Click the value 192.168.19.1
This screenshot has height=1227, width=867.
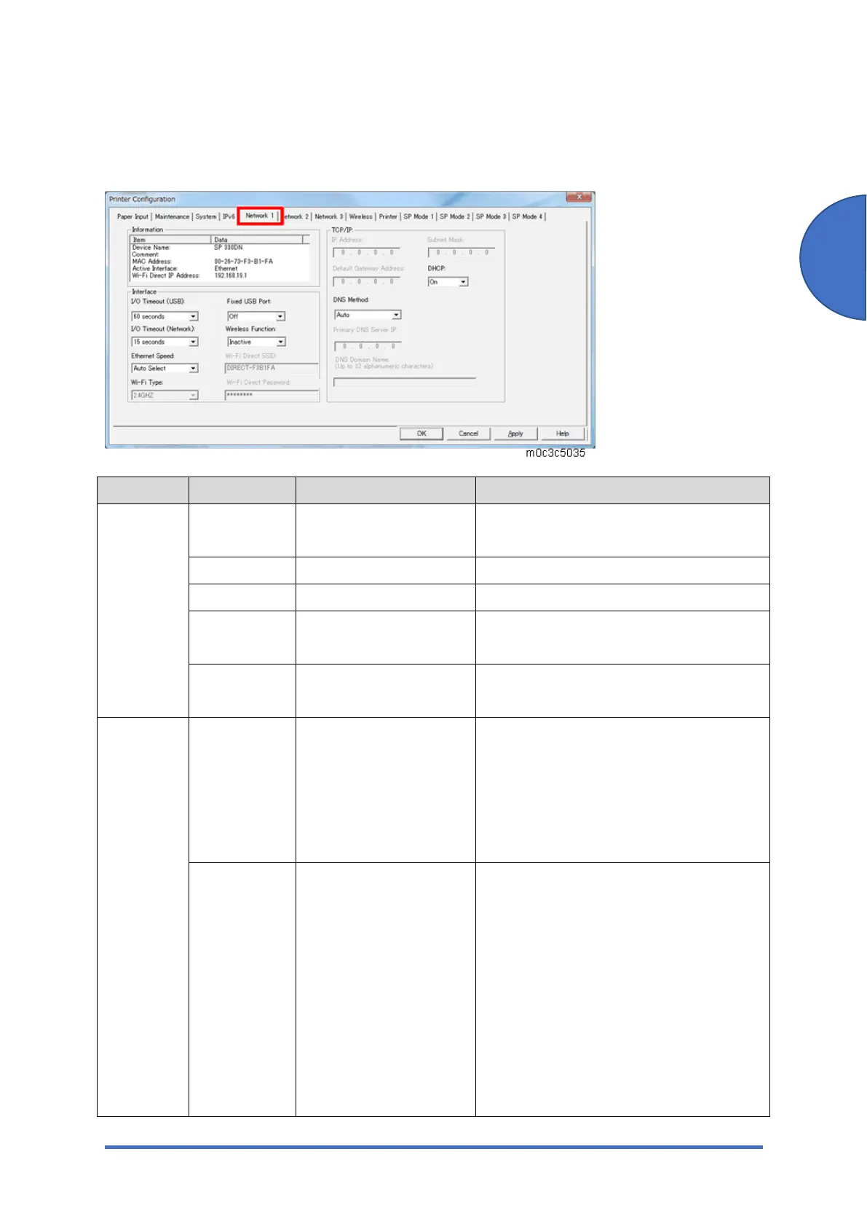click(231, 275)
